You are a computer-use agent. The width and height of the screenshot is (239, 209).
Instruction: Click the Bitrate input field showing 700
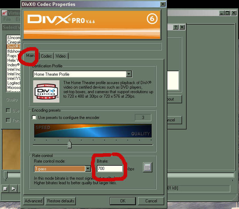110,169
